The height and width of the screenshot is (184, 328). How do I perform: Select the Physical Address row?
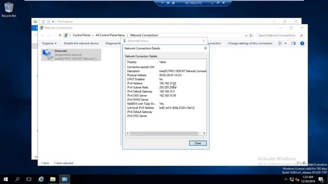[x=166, y=75]
